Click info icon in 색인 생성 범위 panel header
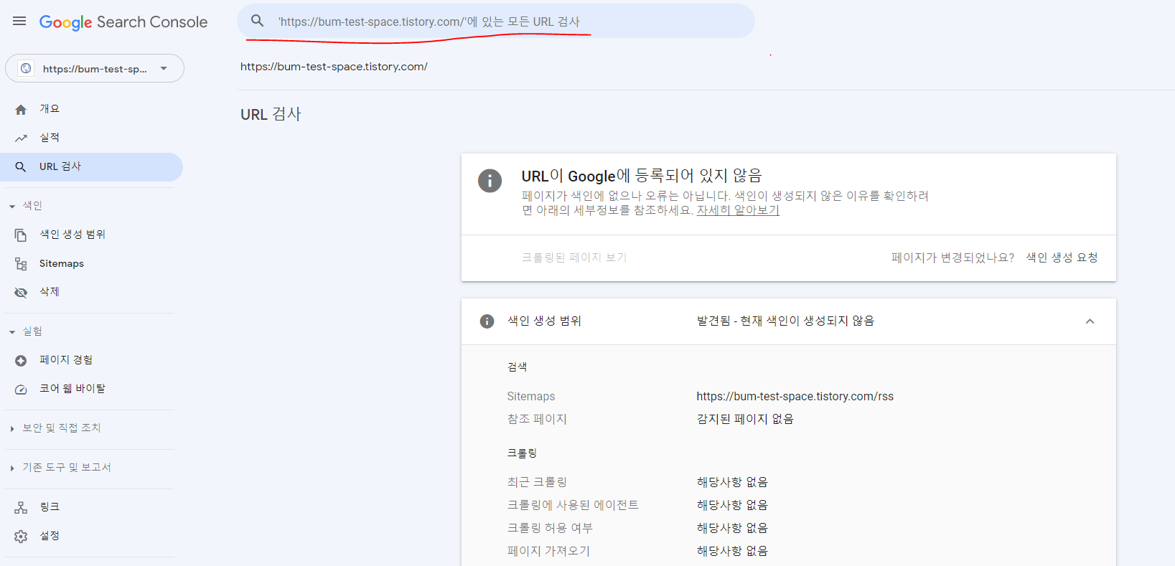Screen dimensions: 1175x566 [487, 321]
